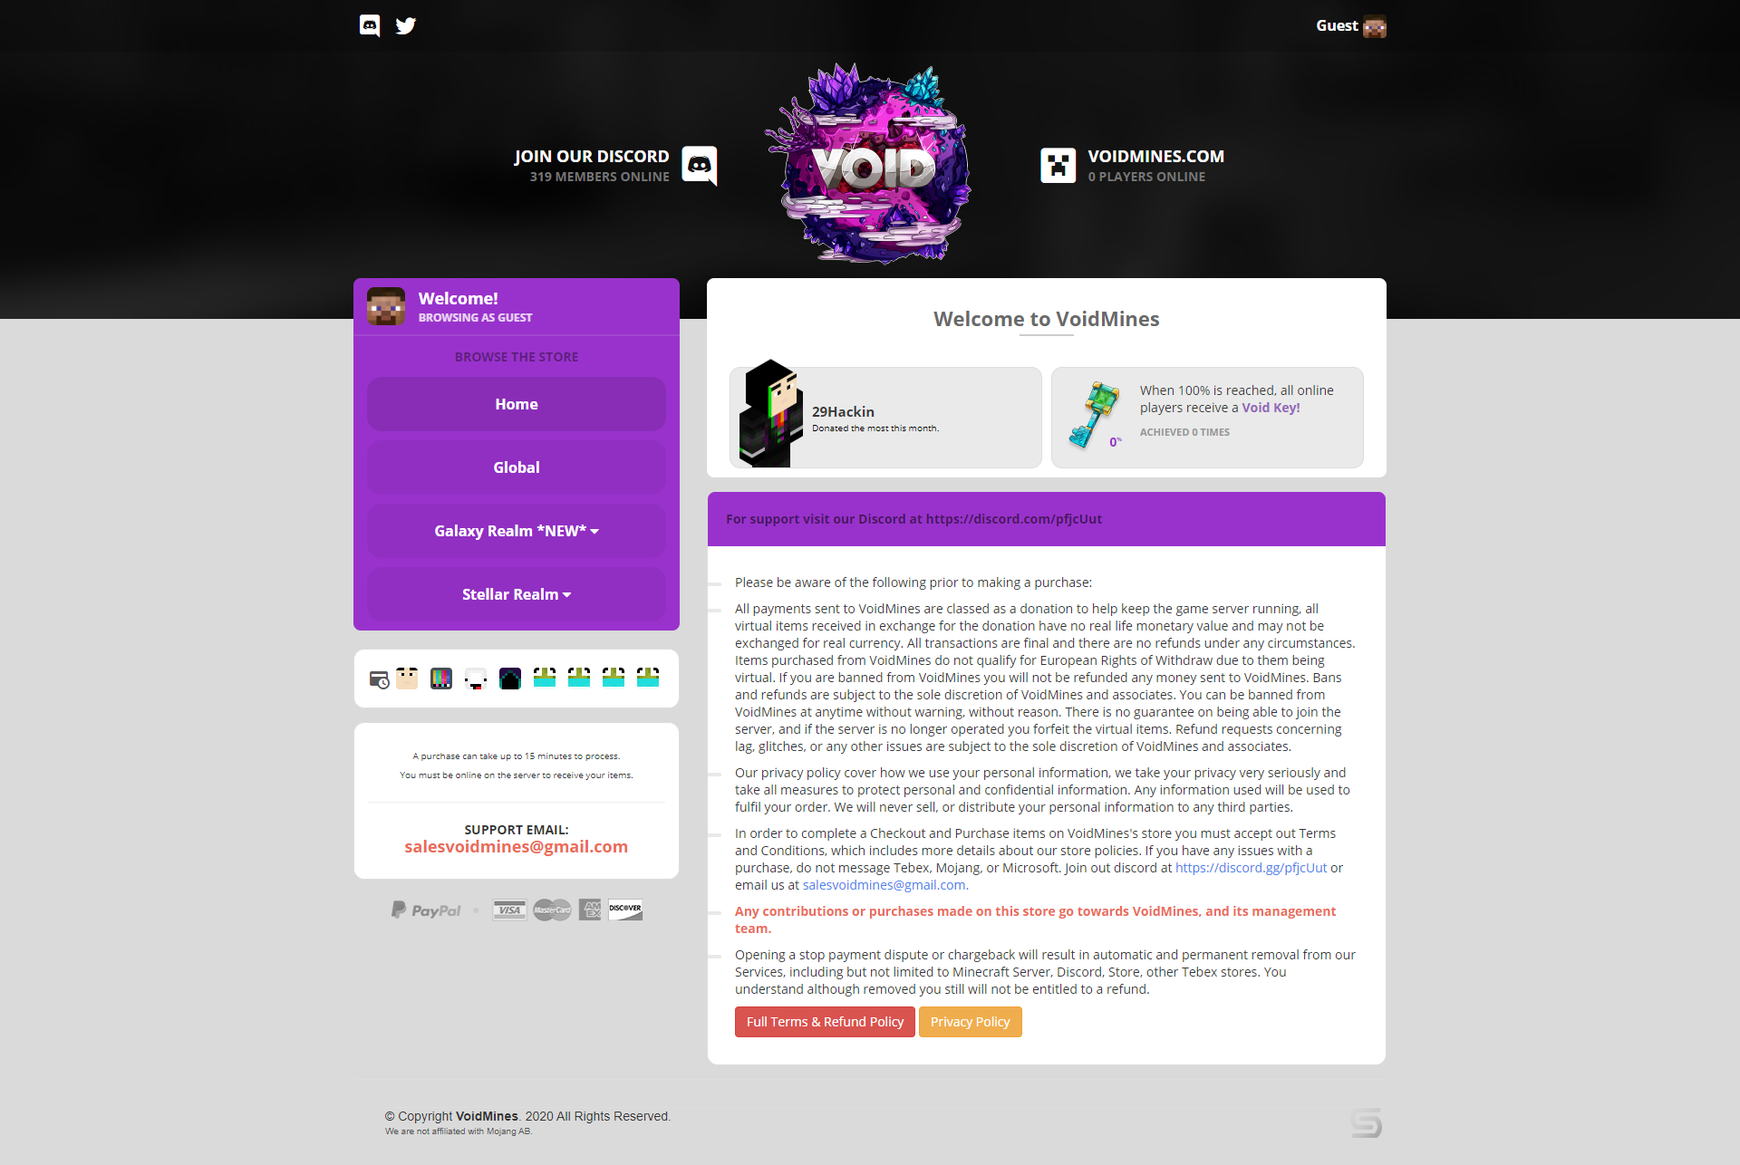Image resolution: width=1740 pixels, height=1165 pixels.
Task: Open the Privacy Policy button
Action: tap(970, 1022)
